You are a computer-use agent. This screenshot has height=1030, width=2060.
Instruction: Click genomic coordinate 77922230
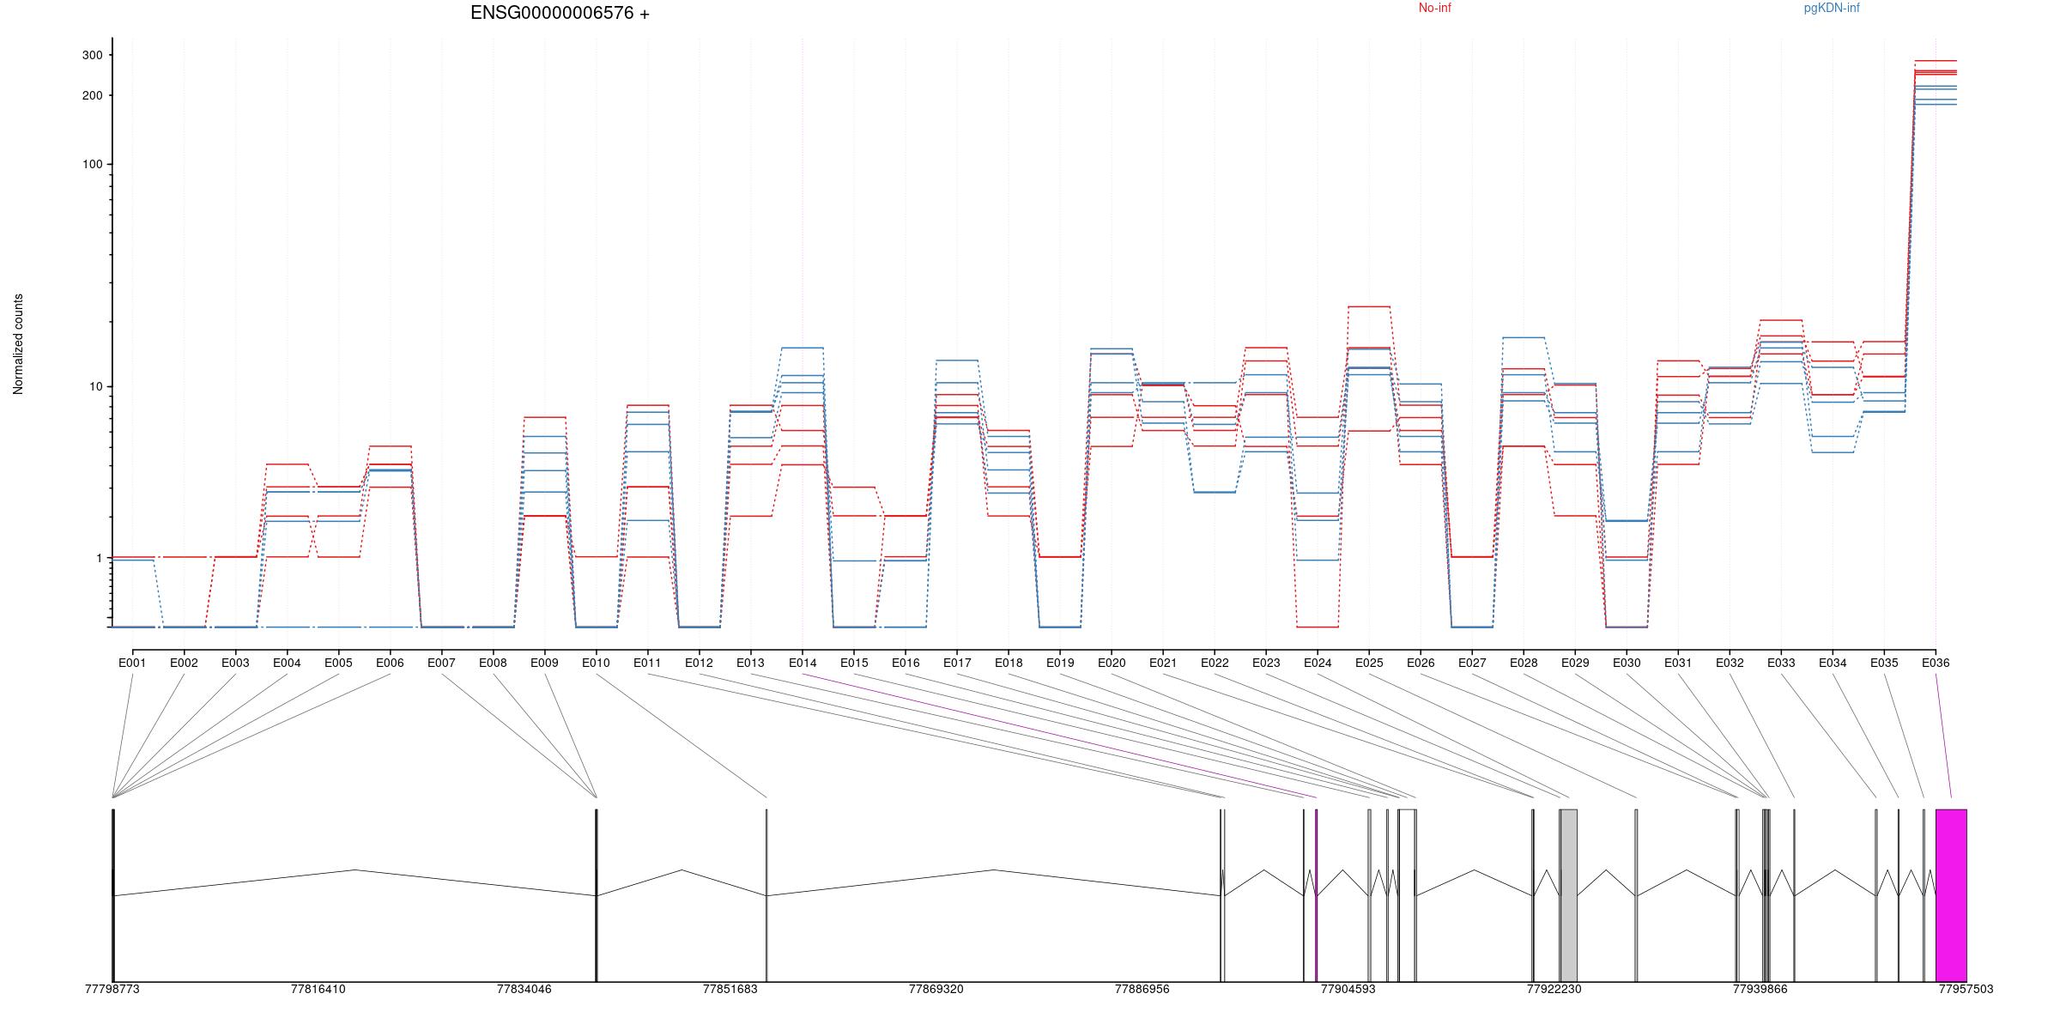click(1554, 990)
